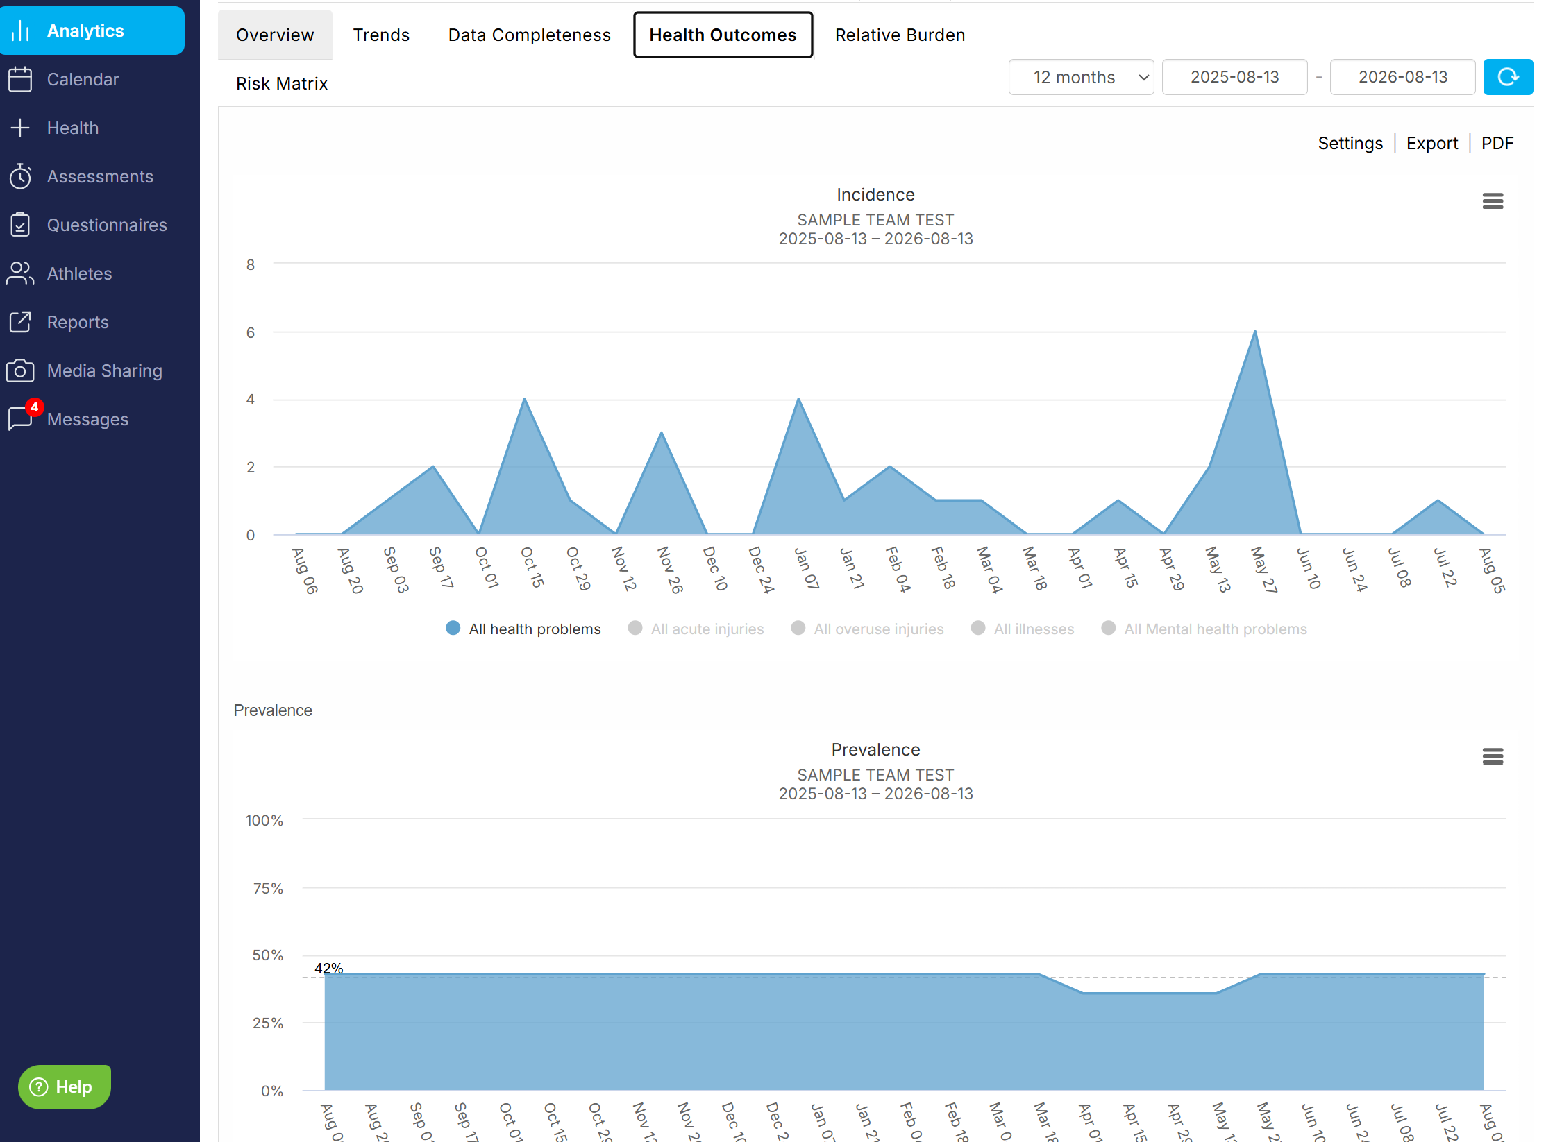Click the Oct 15 incidence peak point

(525, 398)
